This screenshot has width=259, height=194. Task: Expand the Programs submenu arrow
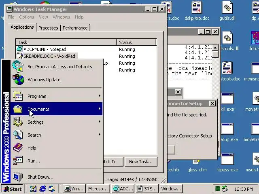pos(100,96)
